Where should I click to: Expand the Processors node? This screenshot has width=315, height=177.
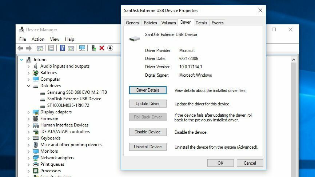(x=28, y=171)
